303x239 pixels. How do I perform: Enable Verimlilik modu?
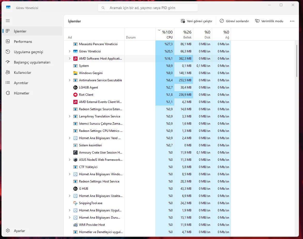[x=269, y=21]
